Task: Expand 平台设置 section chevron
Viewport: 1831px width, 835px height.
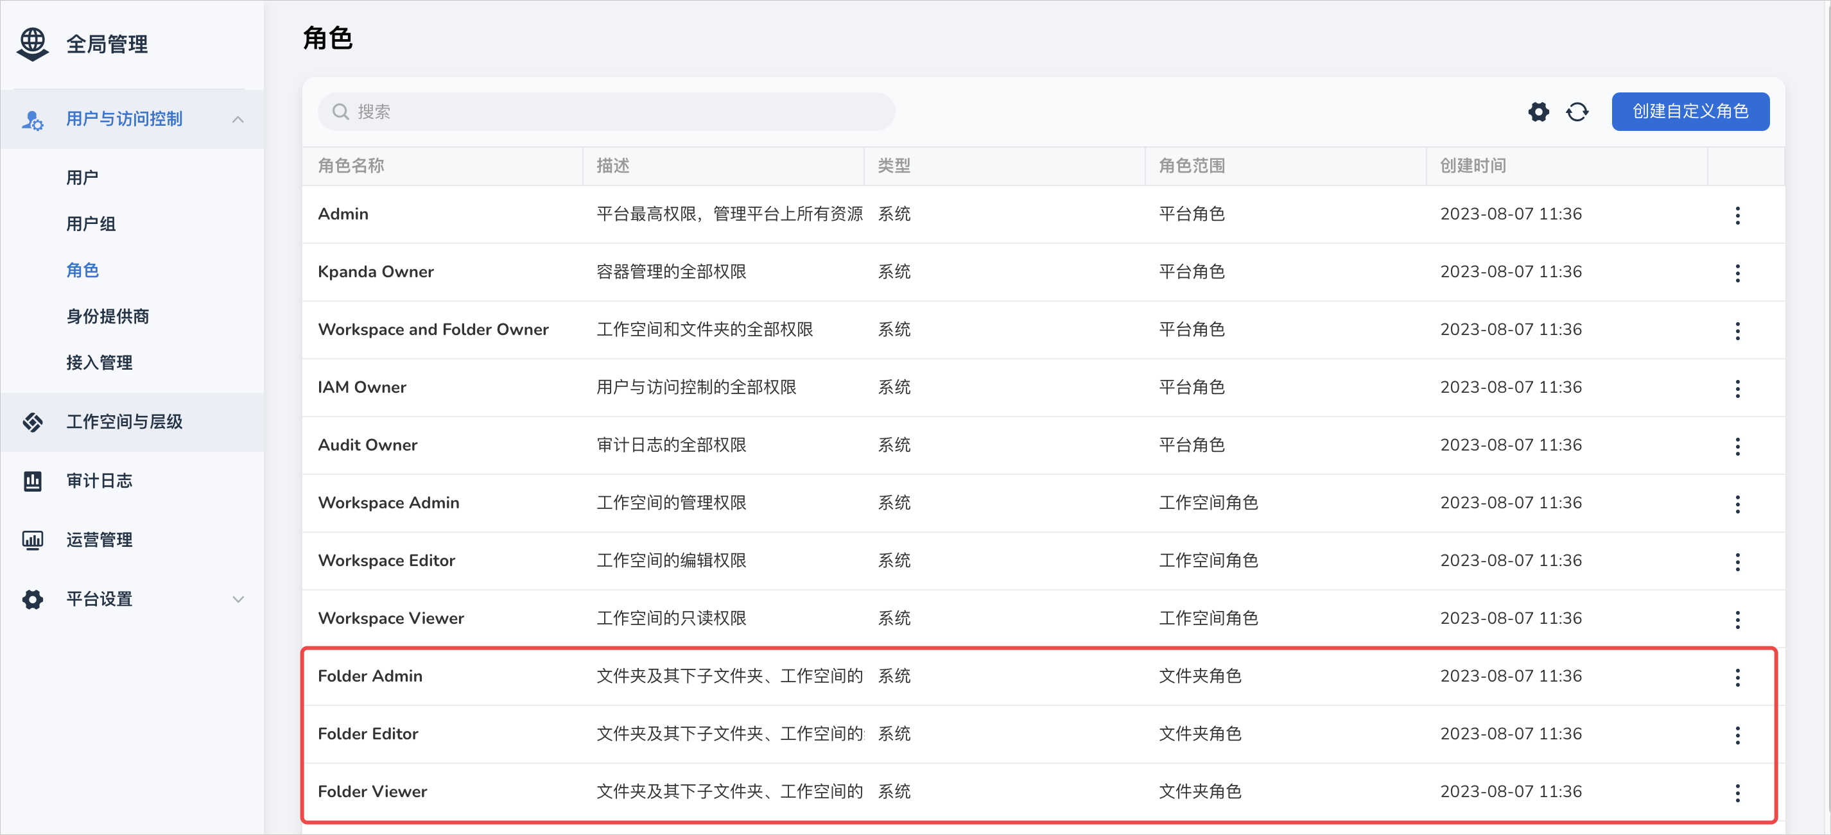Action: (x=238, y=599)
